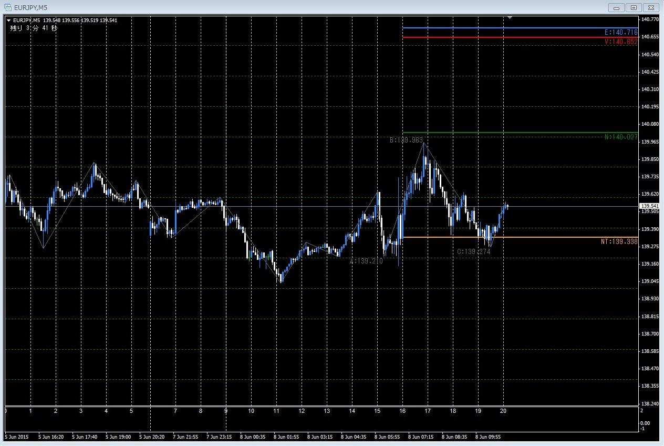This screenshot has height=446, width=664.
Task: Click the B:139.963 swing point label
Action: click(x=406, y=140)
